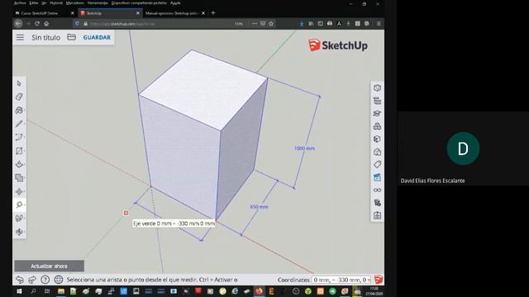This screenshot has width=529, height=297.
Task: Close the Curso SketchUP Online tab
Action: point(72,13)
